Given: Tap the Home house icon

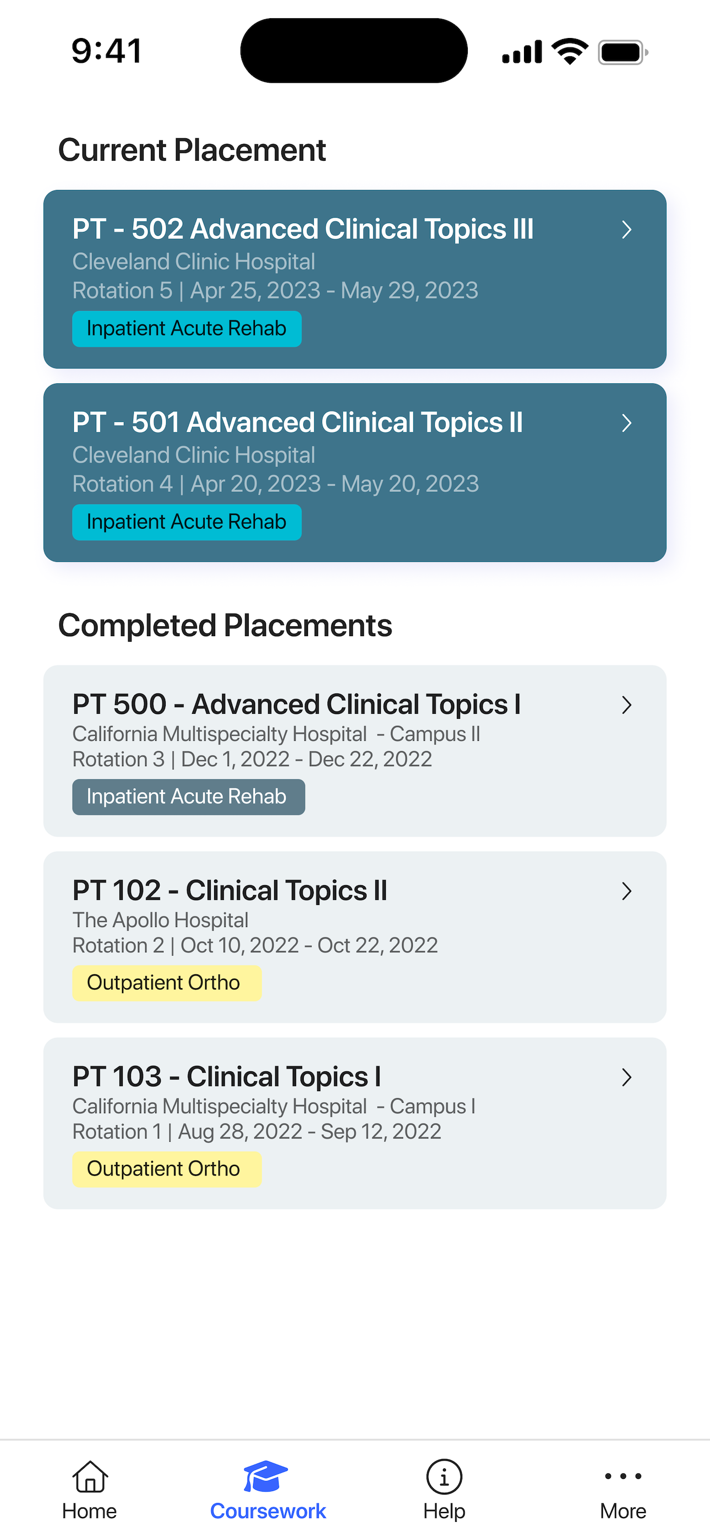Looking at the screenshot, I should (x=90, y=1476).
